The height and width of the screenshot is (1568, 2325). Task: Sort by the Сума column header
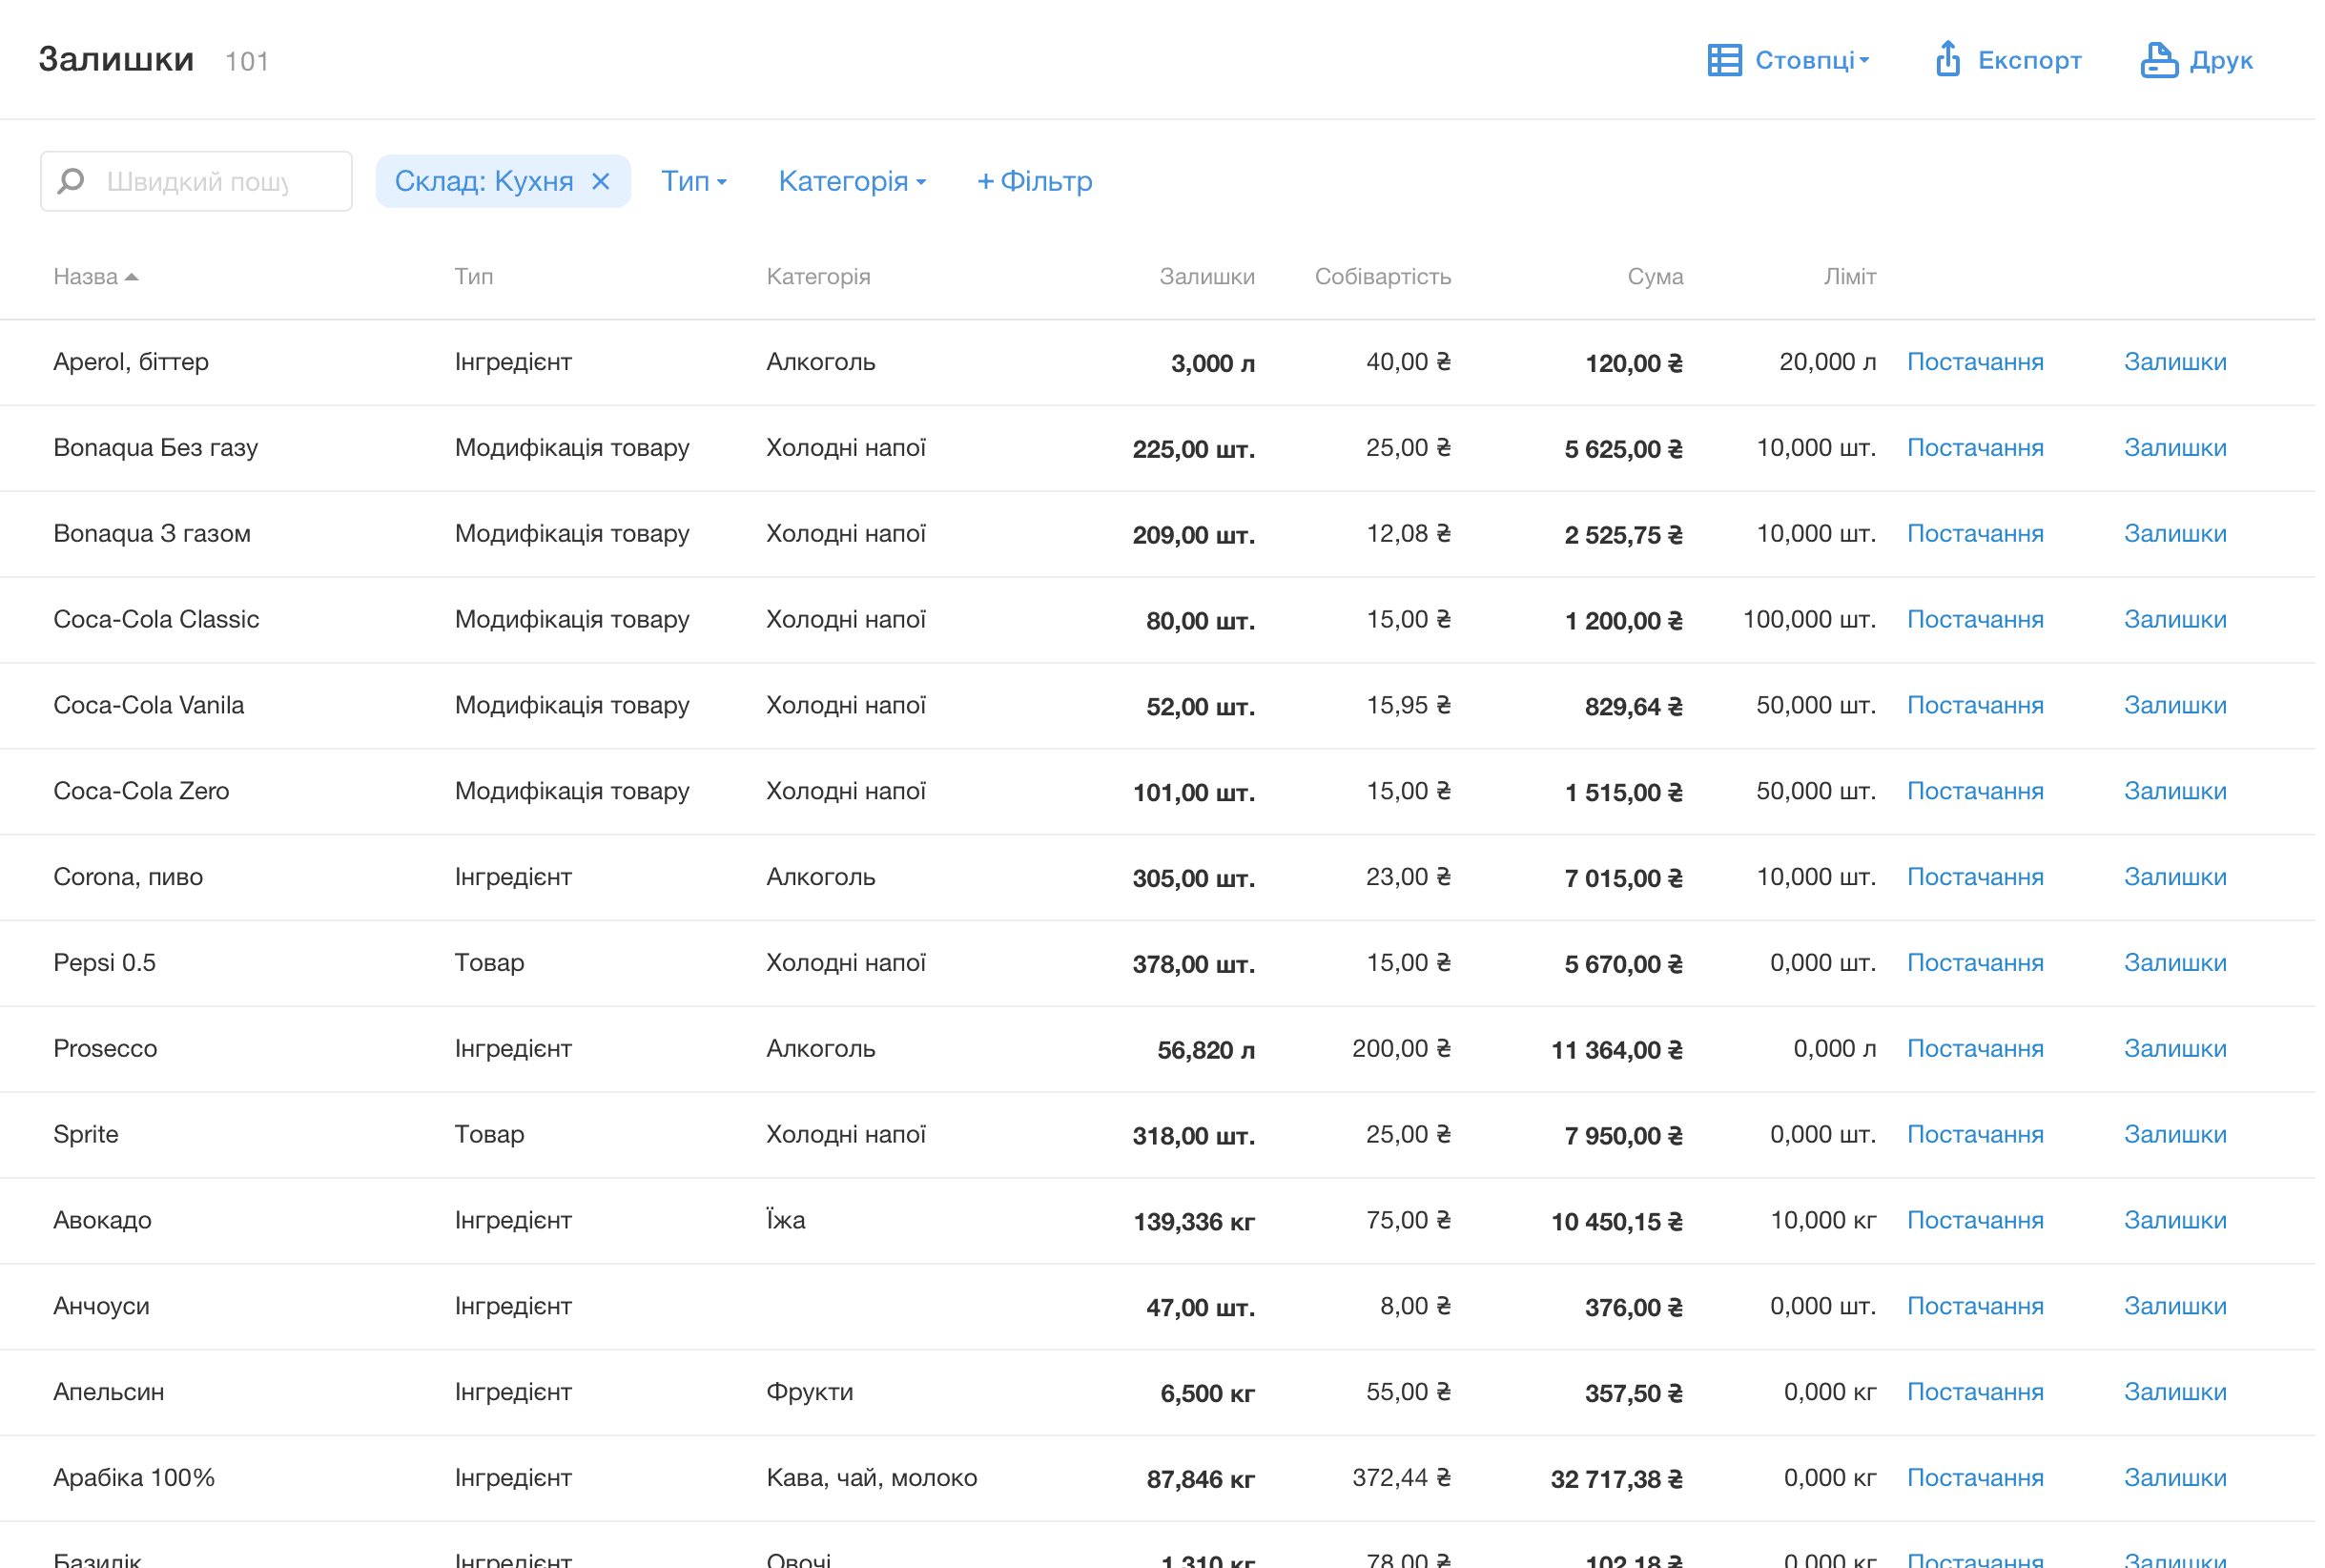coord(1655,276)
